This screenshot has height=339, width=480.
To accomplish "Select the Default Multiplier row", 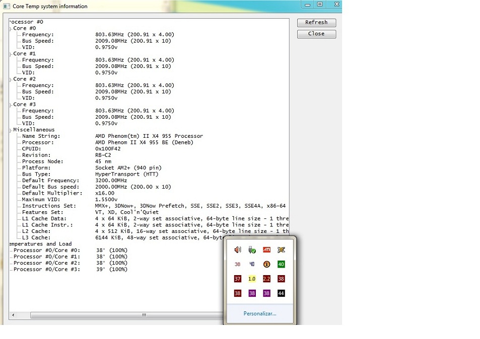I will [x=68, y=193].
